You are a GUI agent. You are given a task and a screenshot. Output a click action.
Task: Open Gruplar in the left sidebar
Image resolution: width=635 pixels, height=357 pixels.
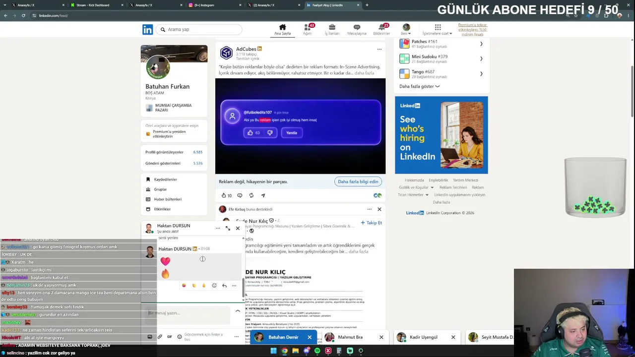[x=160, y=189]
